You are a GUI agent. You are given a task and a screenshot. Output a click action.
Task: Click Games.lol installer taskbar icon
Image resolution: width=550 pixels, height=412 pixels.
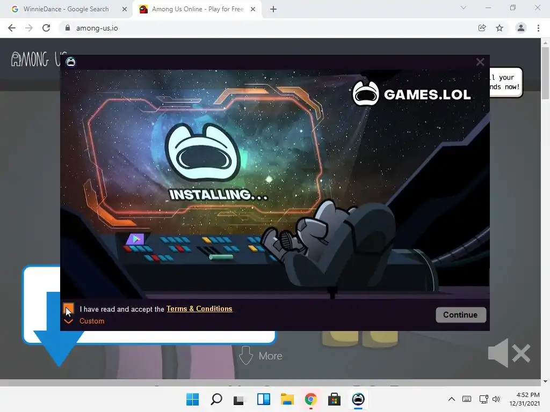(x=358, y=399)
